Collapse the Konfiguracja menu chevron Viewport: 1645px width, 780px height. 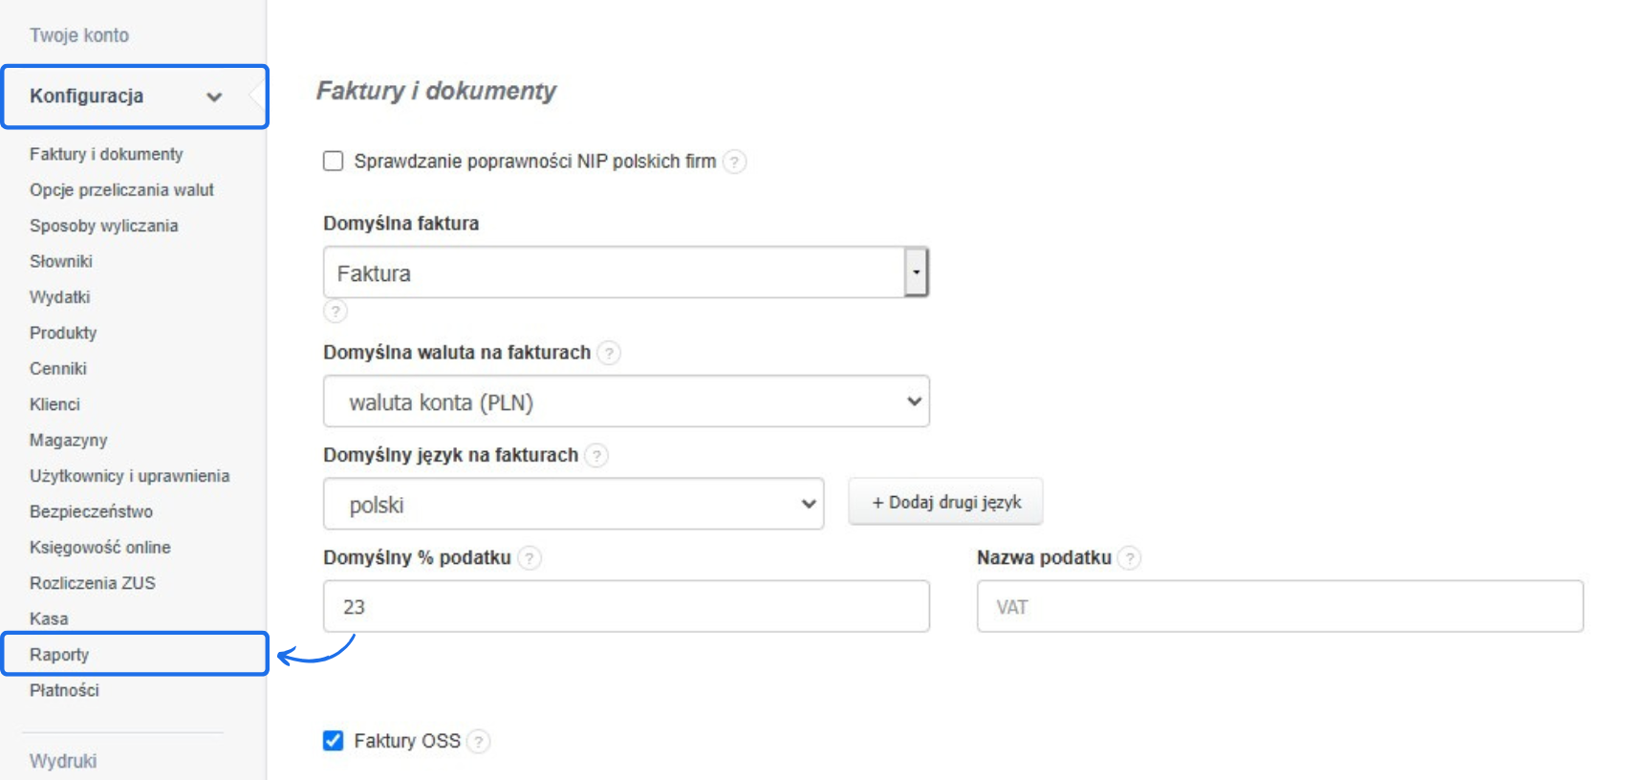pos(214,97)
